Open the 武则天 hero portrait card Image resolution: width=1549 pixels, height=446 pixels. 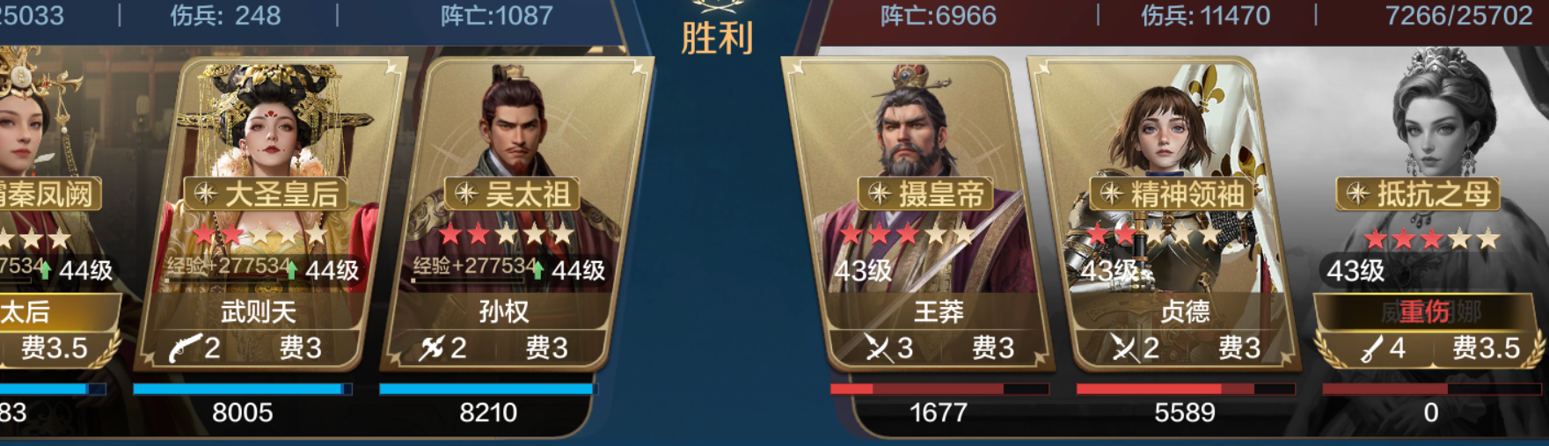[x=268, y=211]
